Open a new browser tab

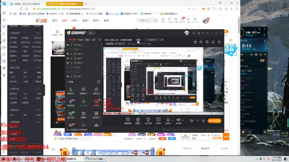click(86, 4)
